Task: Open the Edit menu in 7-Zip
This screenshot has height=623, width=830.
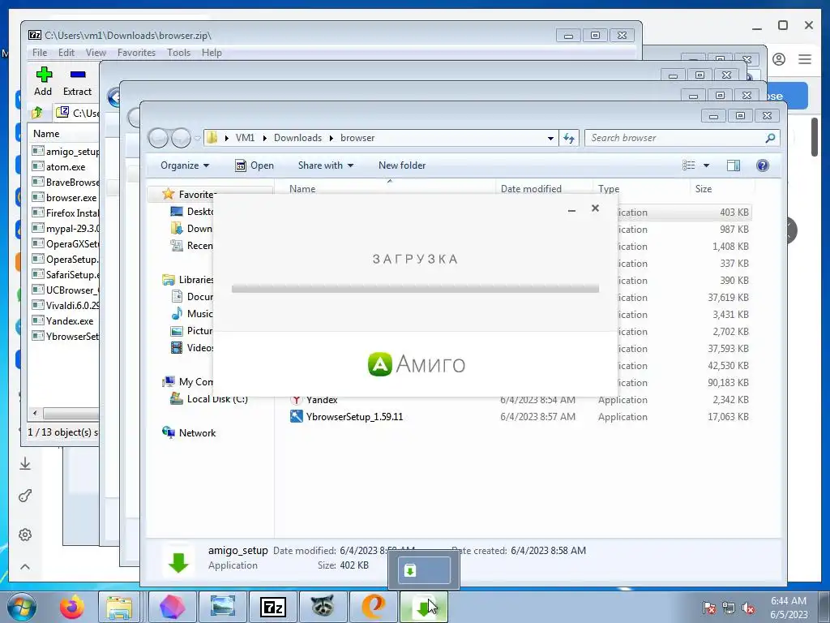Action: click(x=66, y=53)
